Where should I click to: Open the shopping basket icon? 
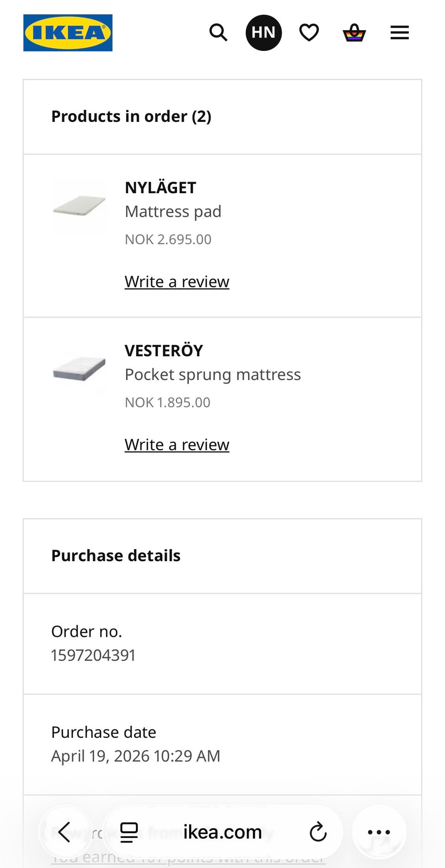[354, 33]
